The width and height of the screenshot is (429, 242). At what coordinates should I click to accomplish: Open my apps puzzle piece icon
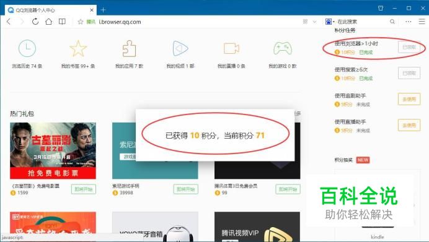coord(129,48)
